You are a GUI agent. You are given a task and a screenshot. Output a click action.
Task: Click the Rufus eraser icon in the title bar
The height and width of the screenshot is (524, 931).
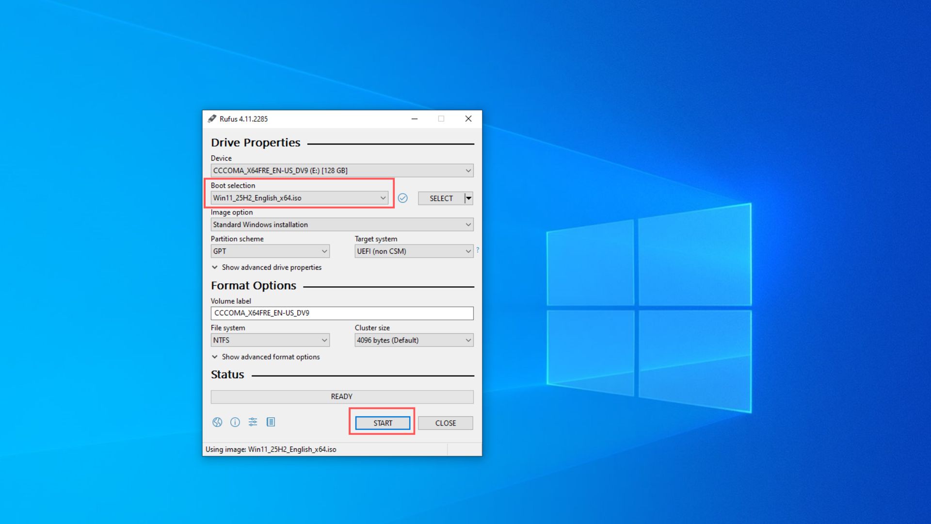[212, 118]
